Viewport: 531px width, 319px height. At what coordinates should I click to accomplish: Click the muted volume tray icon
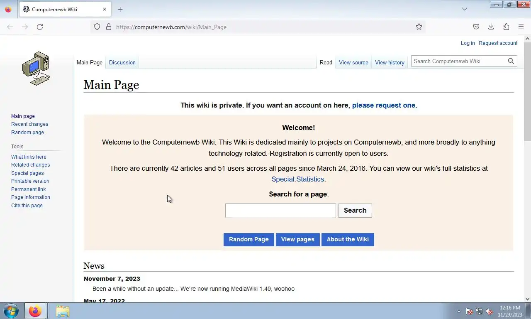(x=489, y=311)
